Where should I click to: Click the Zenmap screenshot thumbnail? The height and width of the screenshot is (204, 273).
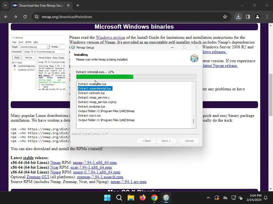tap(38, 63)
